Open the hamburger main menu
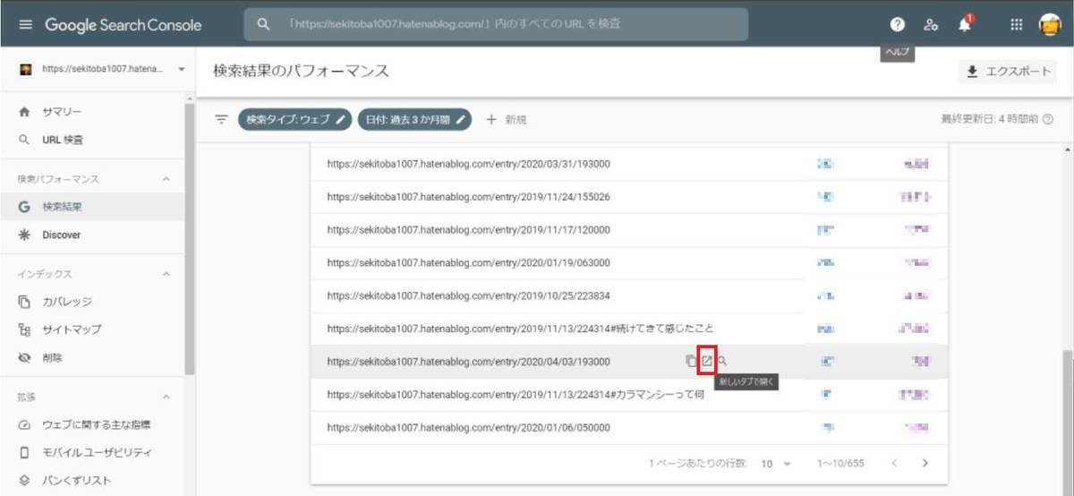The height and width of the screenshot is (496, 1074). click(x=25, y=25)
